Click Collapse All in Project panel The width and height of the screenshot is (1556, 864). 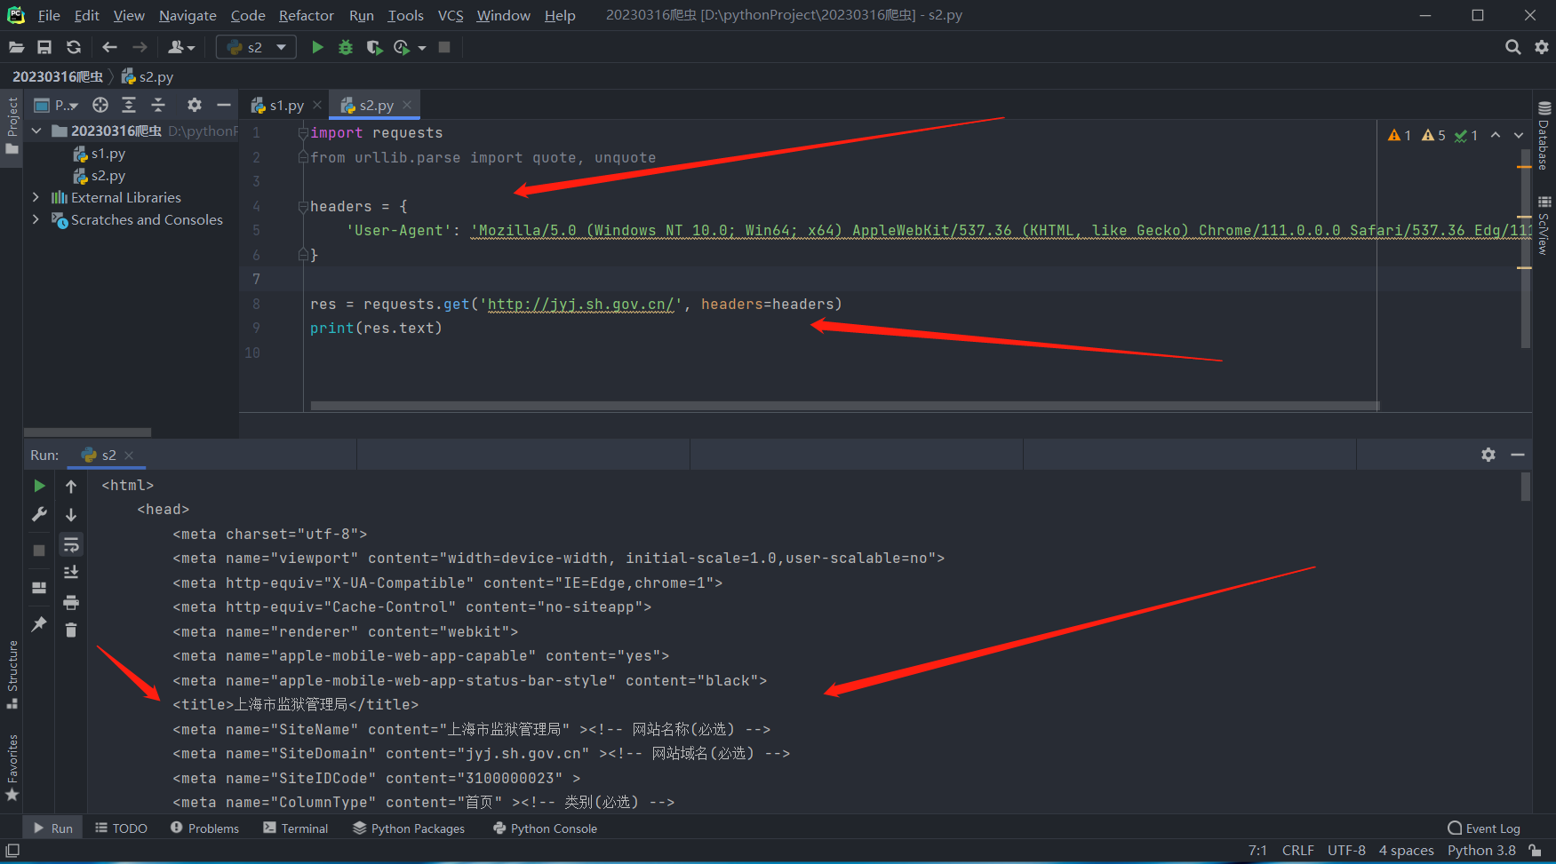[158, 105]
